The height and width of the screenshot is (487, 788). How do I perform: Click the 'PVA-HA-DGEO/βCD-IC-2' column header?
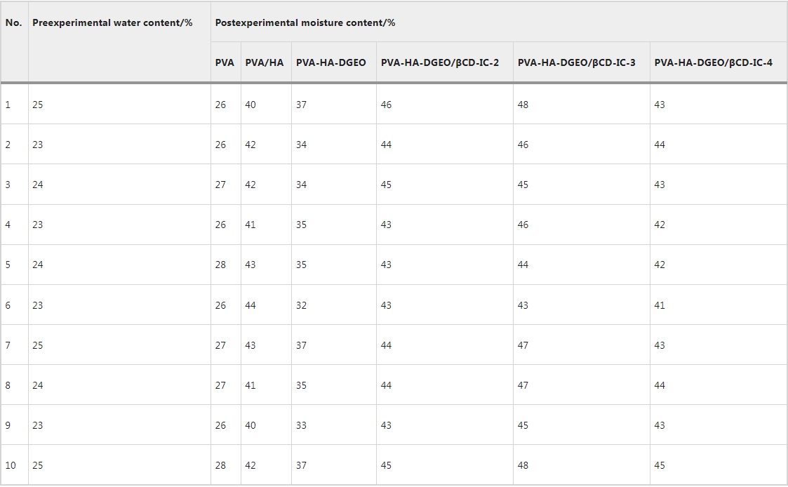pos(440,62)
